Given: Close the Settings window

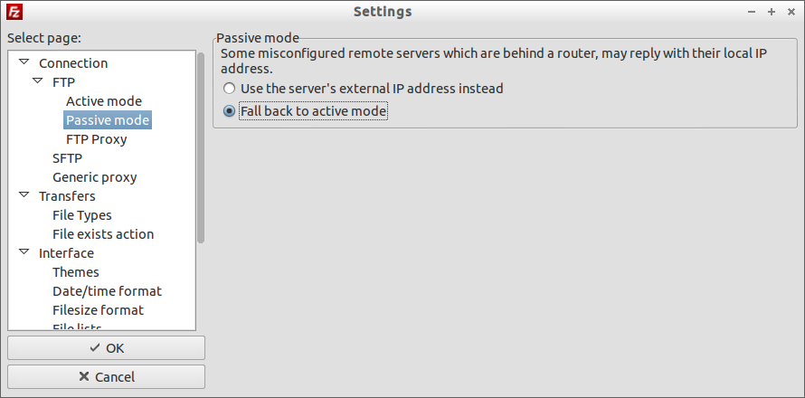Looking at the screenshot, I should pos(791,11).
